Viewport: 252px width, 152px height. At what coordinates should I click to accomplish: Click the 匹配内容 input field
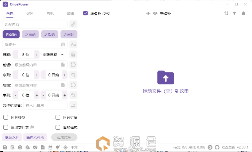pyautogui.click(x=35, y=24)
